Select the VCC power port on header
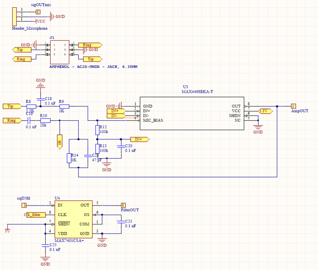The image size is (318, 270). coord(41,21)
